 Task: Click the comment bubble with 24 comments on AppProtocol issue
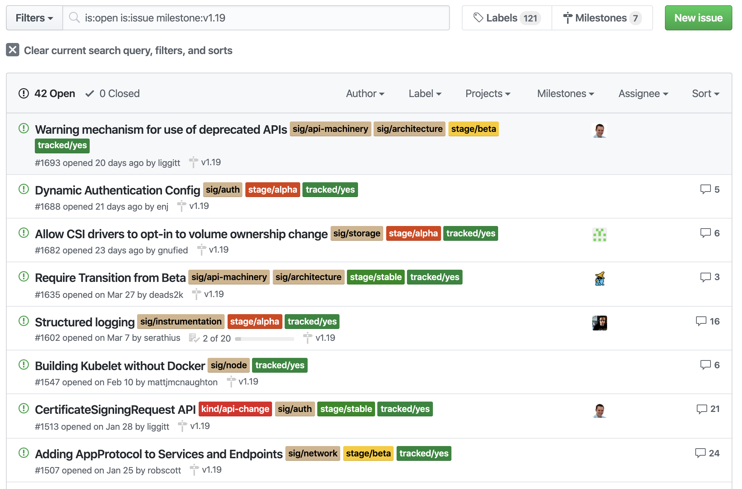[702, 453]
